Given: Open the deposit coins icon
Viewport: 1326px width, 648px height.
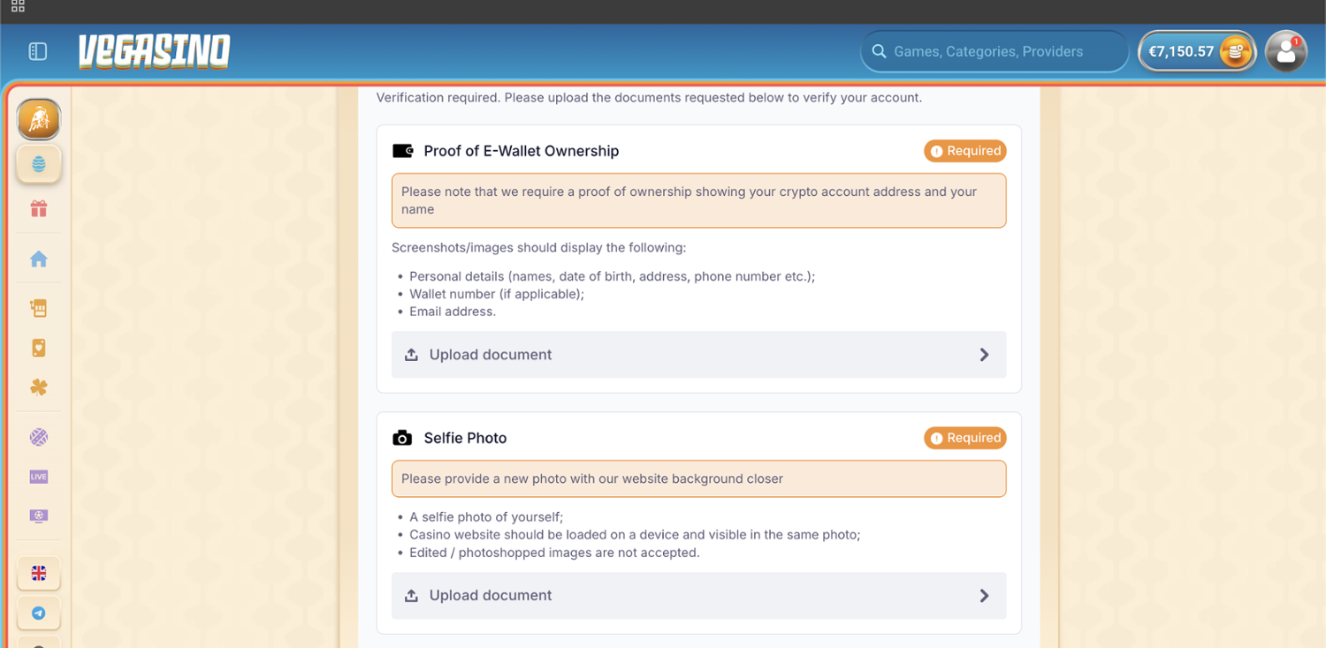Looking at the screenshot, I should coord(1235,52).
